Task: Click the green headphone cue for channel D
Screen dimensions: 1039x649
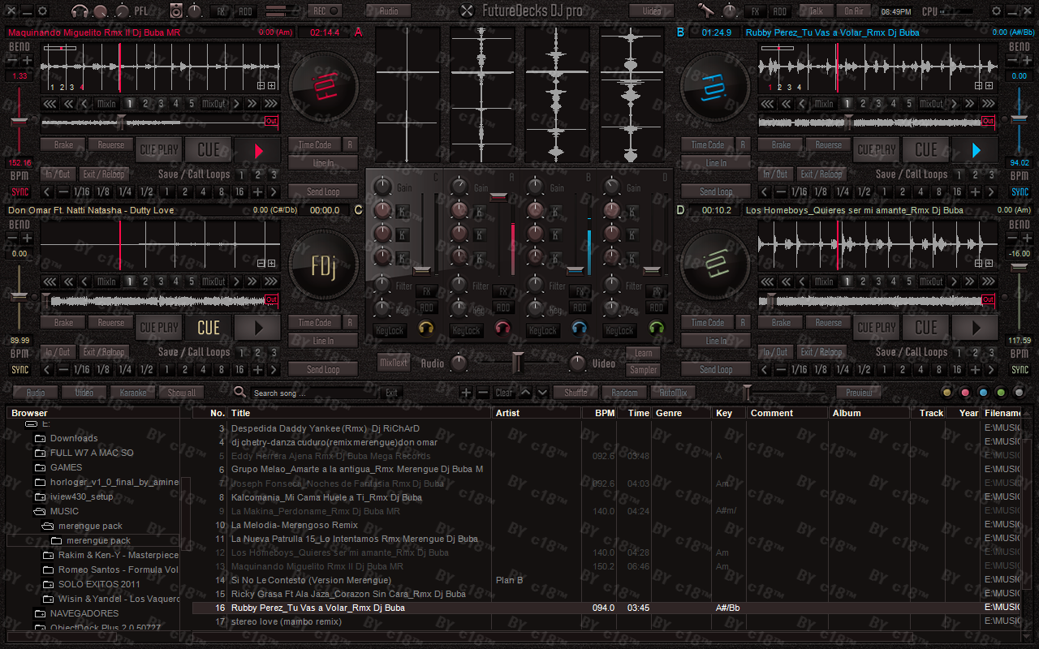Action: point(656,329)
